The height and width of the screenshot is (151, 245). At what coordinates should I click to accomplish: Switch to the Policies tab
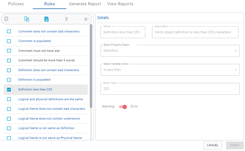click(16, 4)
